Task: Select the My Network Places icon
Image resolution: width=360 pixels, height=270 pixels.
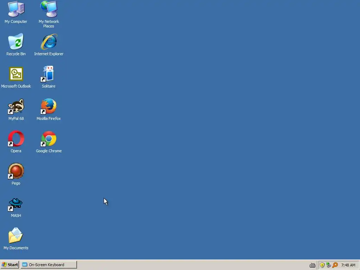Action: (x=49, y=9)
